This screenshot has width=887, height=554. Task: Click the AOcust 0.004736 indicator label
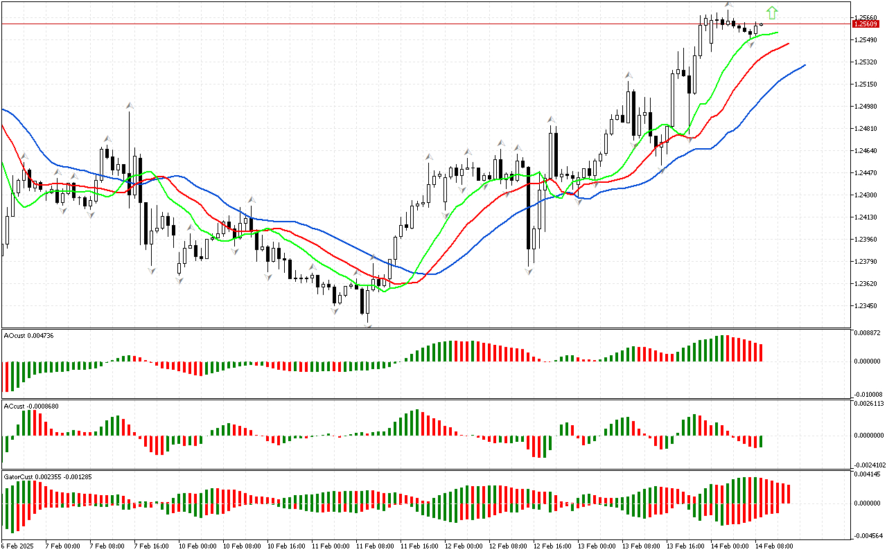[29, 335]
